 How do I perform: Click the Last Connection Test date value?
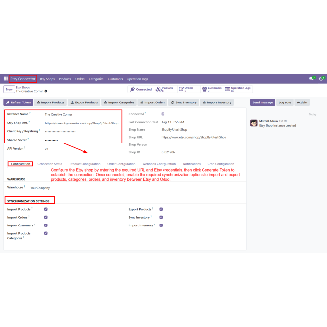(x=172, y=122)
